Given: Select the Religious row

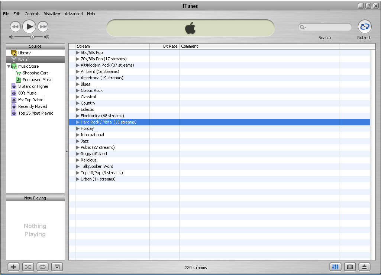Looking at the screenshot, I should (x=219, y=160).
